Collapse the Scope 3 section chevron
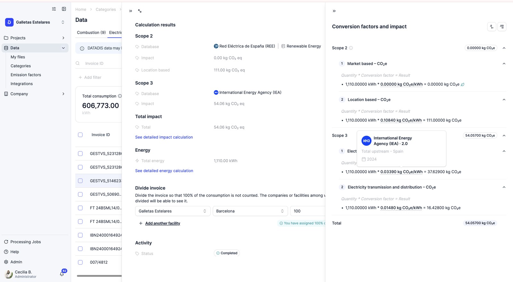Image resolution: width=513 pixels, height=282 pixels. (504, 136)
